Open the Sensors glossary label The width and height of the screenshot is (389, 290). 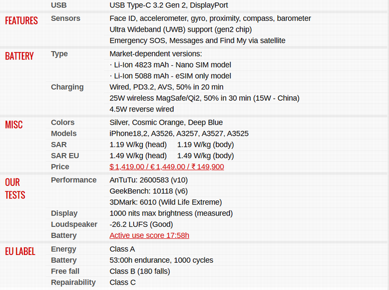(x=66, y=18)
